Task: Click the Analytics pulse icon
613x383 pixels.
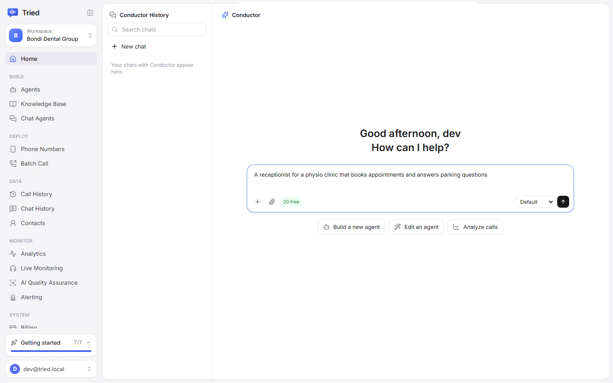Action: pyautogui.click(x=13, y=254)
